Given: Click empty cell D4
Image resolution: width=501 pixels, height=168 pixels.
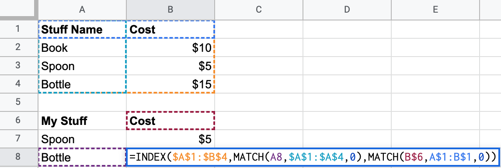Looking at the screenshot, I should click(x=347, y=84).
